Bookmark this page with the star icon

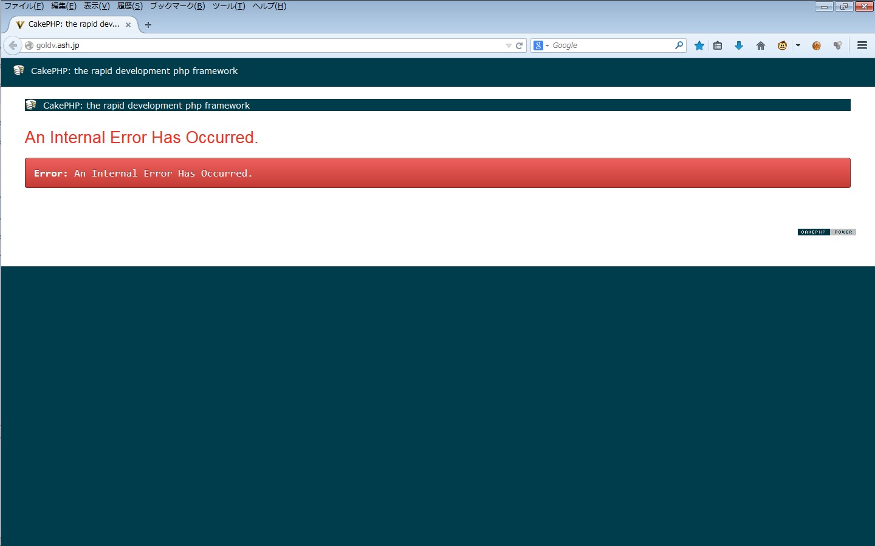699,45
